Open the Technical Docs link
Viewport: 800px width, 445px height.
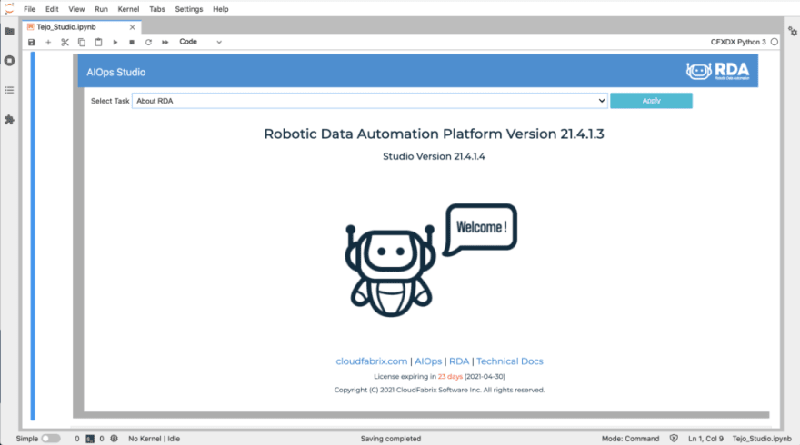click(x=510, y=361)
